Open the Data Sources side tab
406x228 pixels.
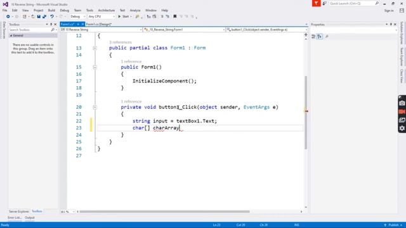(x=4, y=30)
